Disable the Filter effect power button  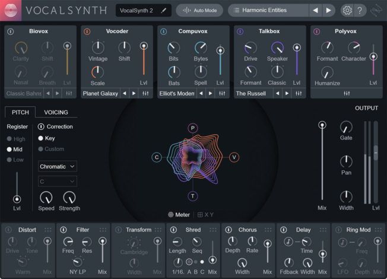64,230
